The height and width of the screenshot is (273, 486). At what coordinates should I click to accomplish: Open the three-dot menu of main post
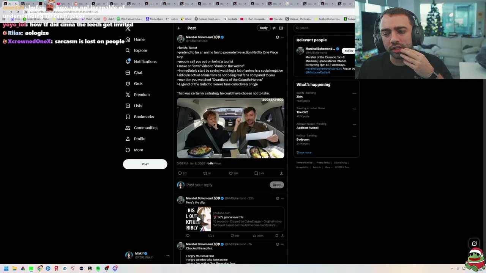click(x=282, y=37)
